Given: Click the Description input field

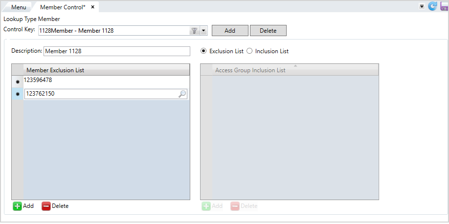Looking at the screenshot, I should 117,51.
